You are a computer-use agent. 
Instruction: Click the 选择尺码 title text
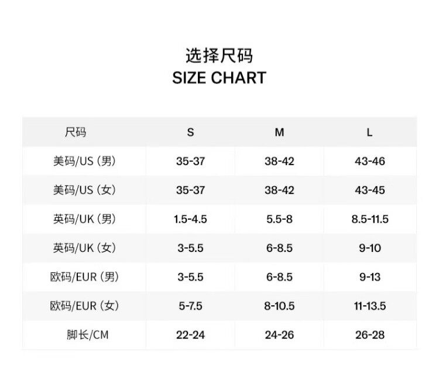click(x=219, y=56)
